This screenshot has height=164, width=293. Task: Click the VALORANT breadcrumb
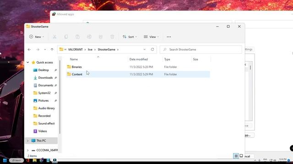point(75,50)
